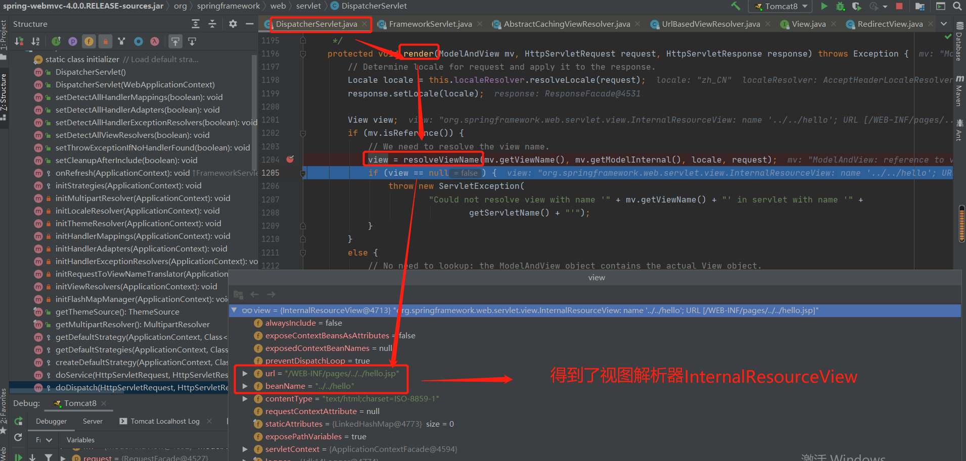Open the Server tab in Debug panel
The width and height of the screenshot is (966, 461).
point(93,421)
